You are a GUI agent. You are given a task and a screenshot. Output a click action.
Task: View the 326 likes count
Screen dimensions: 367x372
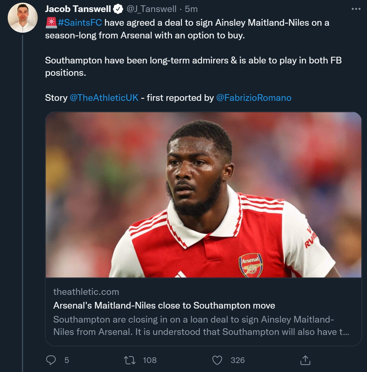pos(237,360)
